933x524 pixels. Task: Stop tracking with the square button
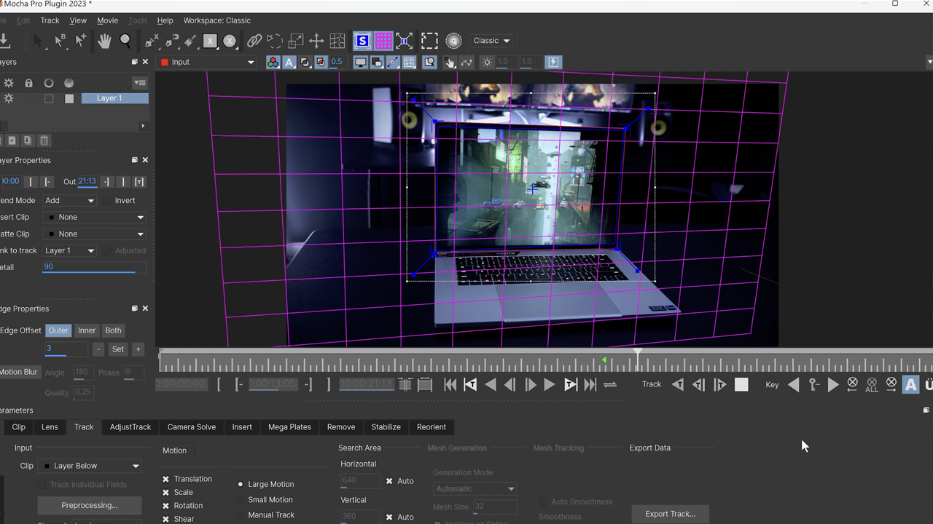(741, 384)
